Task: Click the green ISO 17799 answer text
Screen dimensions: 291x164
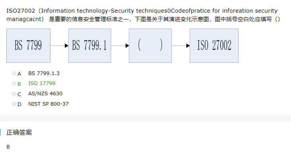Action: (42, 83)
